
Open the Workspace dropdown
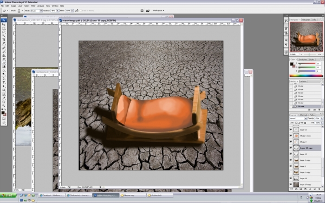tap(159, 10)
